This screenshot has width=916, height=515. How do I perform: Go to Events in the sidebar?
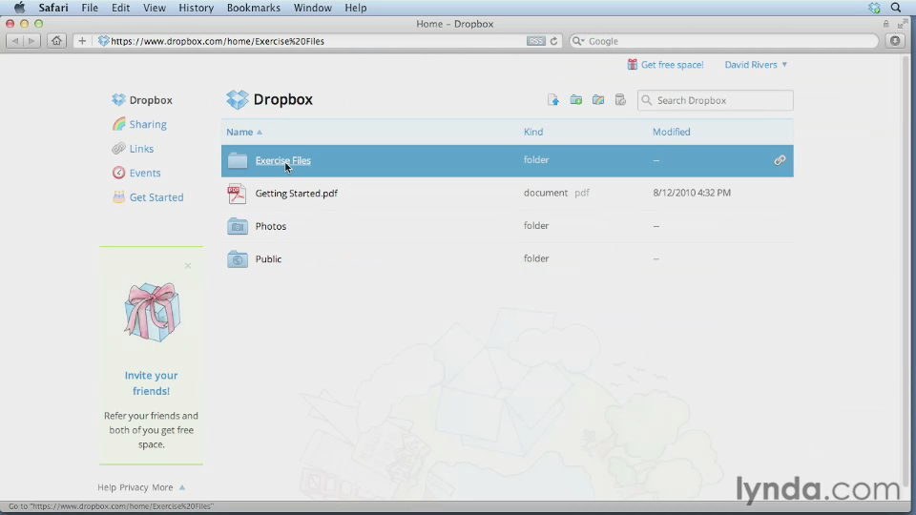(145, 173)
